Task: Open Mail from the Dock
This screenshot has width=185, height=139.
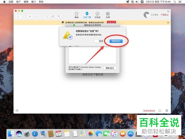Action: [x=43, y=134]
